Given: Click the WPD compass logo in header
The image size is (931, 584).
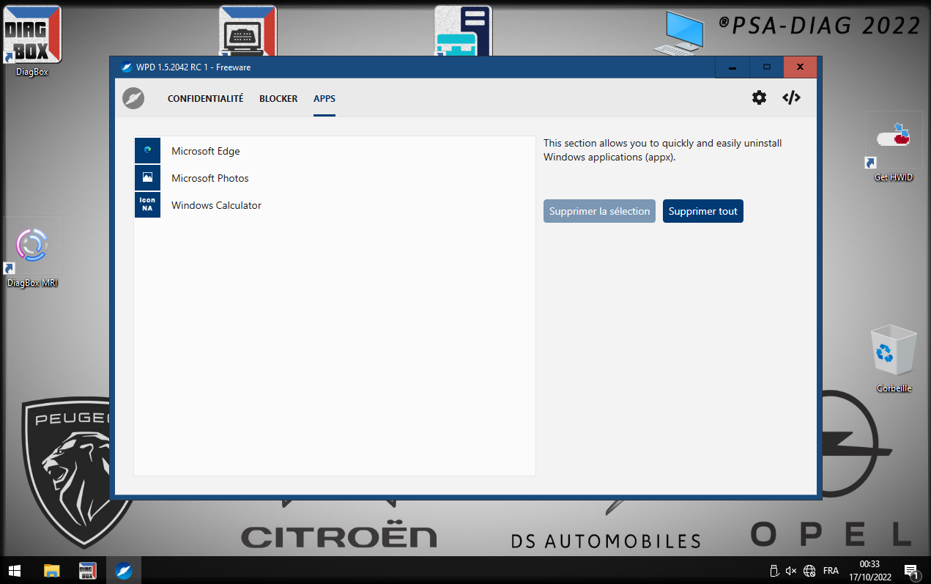Looking at the screenshot, I should (x=133, y=98).
